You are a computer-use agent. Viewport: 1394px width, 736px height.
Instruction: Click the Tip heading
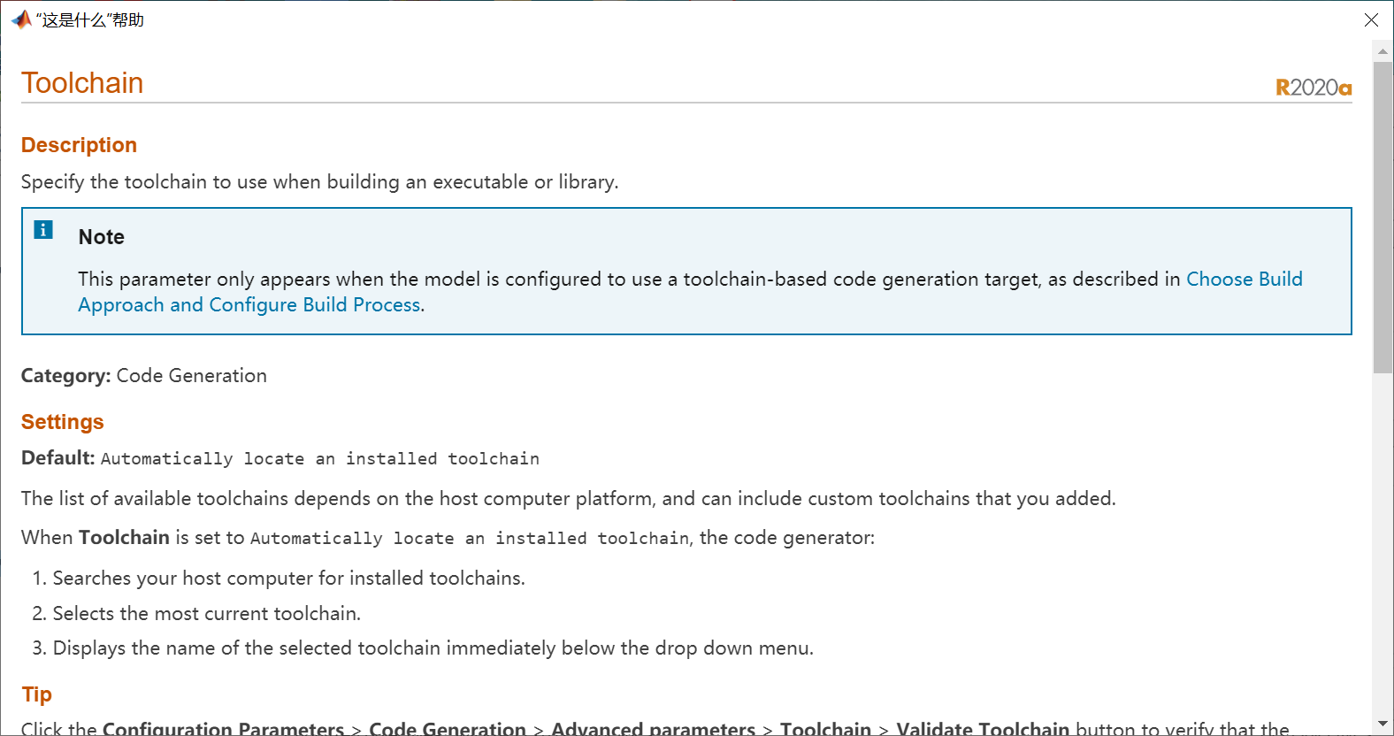[37, 694]
